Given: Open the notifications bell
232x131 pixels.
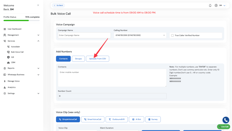Looking at the screenshot, I should [x=210, y=6].
